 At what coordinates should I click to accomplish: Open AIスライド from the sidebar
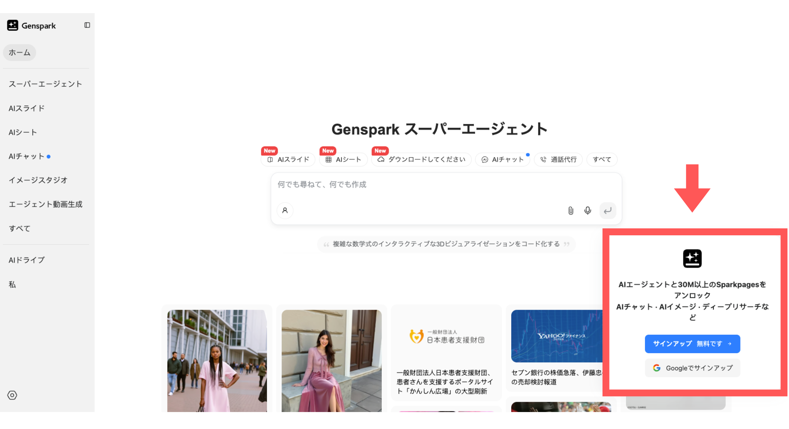point(27,108)
